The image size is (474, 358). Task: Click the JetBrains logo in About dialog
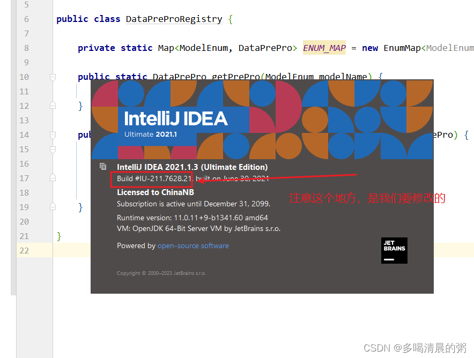pos(394,250)
